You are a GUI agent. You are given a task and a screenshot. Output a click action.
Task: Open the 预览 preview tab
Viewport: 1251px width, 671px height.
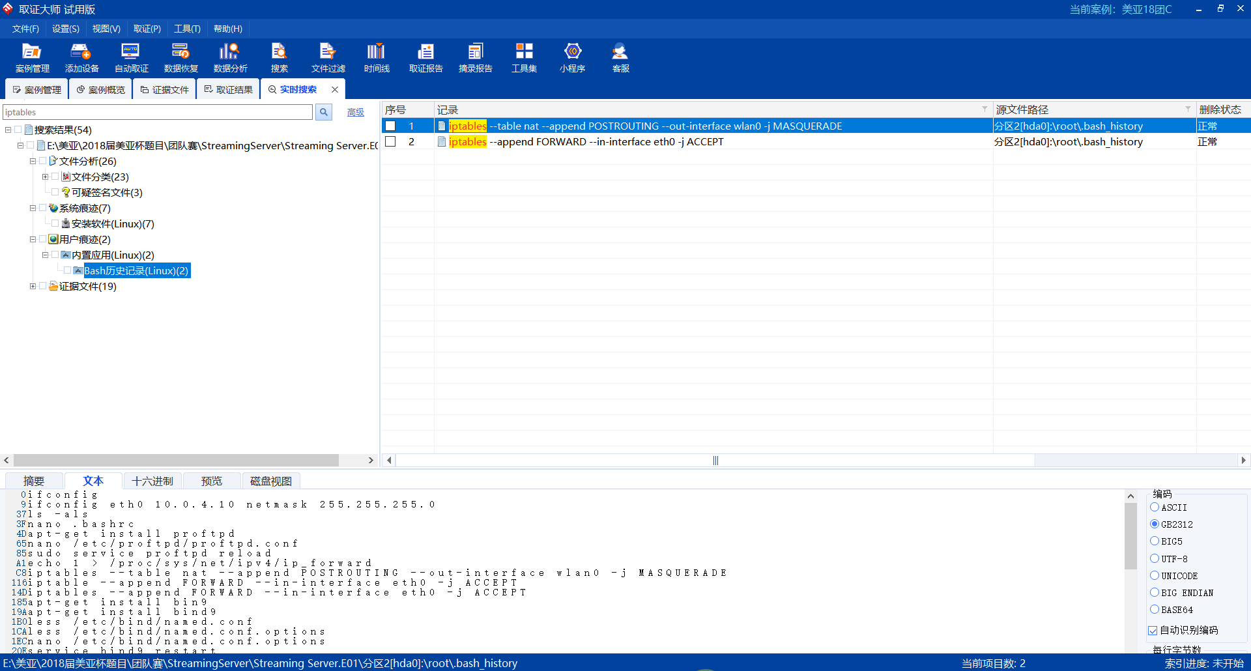(x=212, y=481)
